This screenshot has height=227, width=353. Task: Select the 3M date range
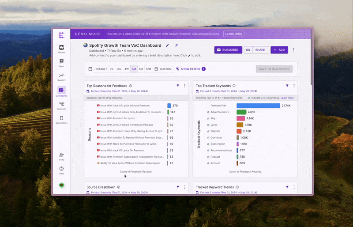[134, 69]
